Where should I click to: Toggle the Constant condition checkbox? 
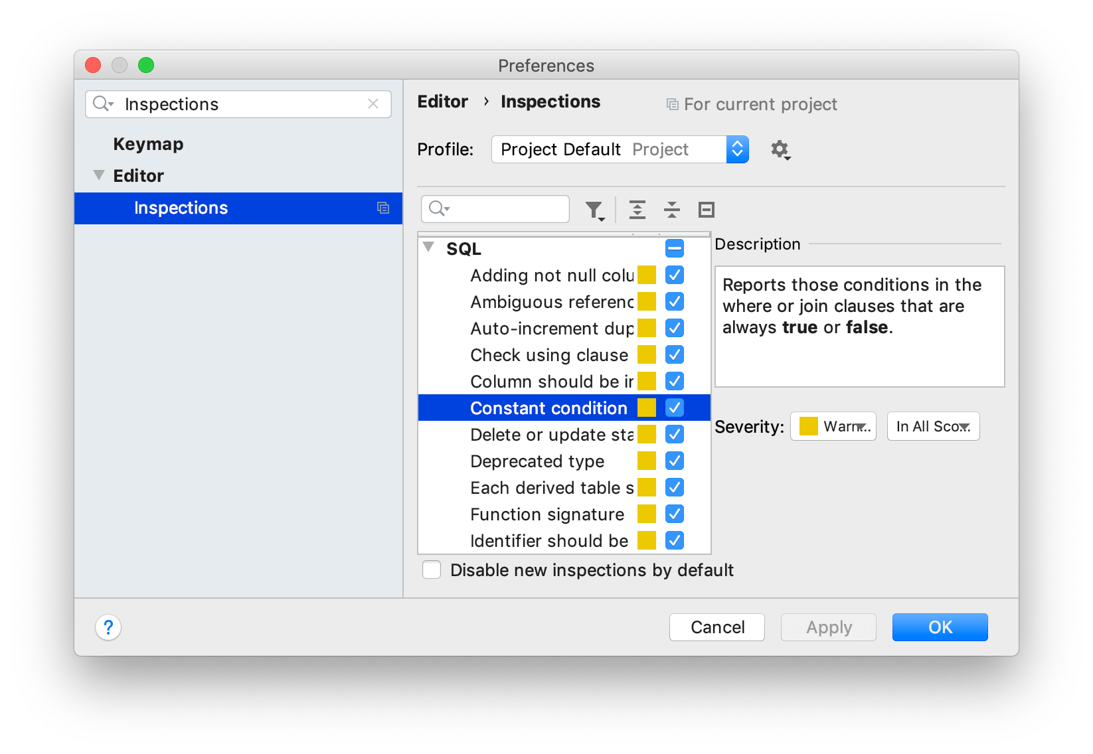pos(674,408)
